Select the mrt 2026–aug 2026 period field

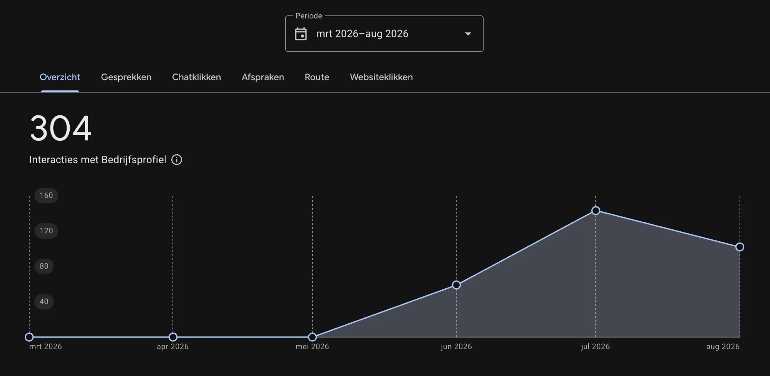point(384,33)
